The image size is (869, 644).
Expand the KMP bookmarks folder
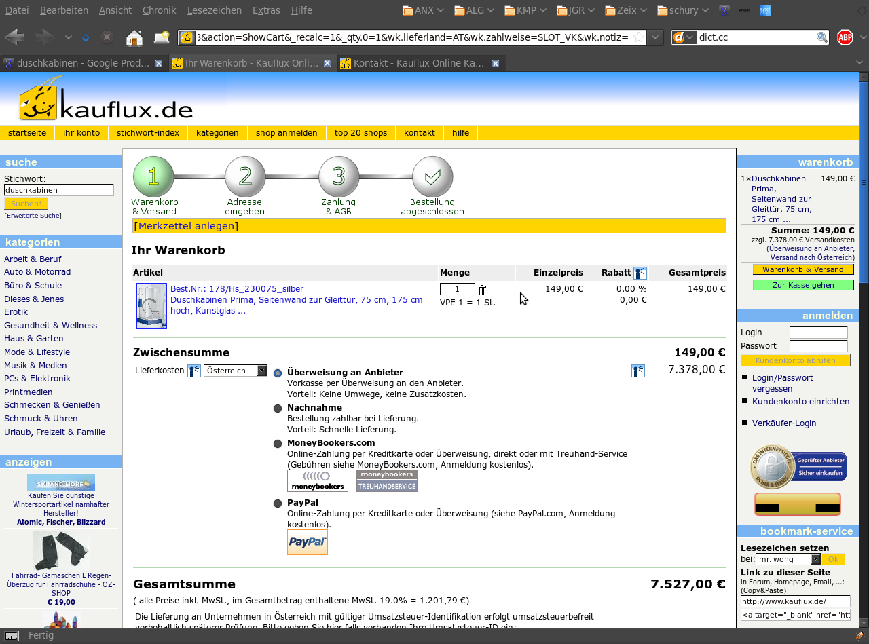[525, 10]
